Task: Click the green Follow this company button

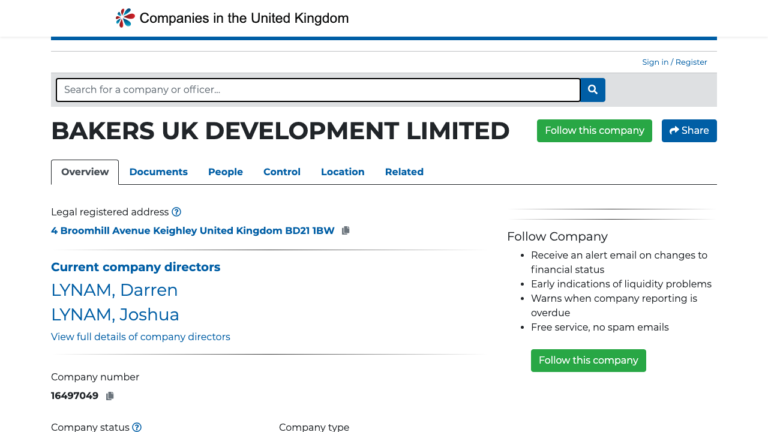Action: (x=594, y=130)
